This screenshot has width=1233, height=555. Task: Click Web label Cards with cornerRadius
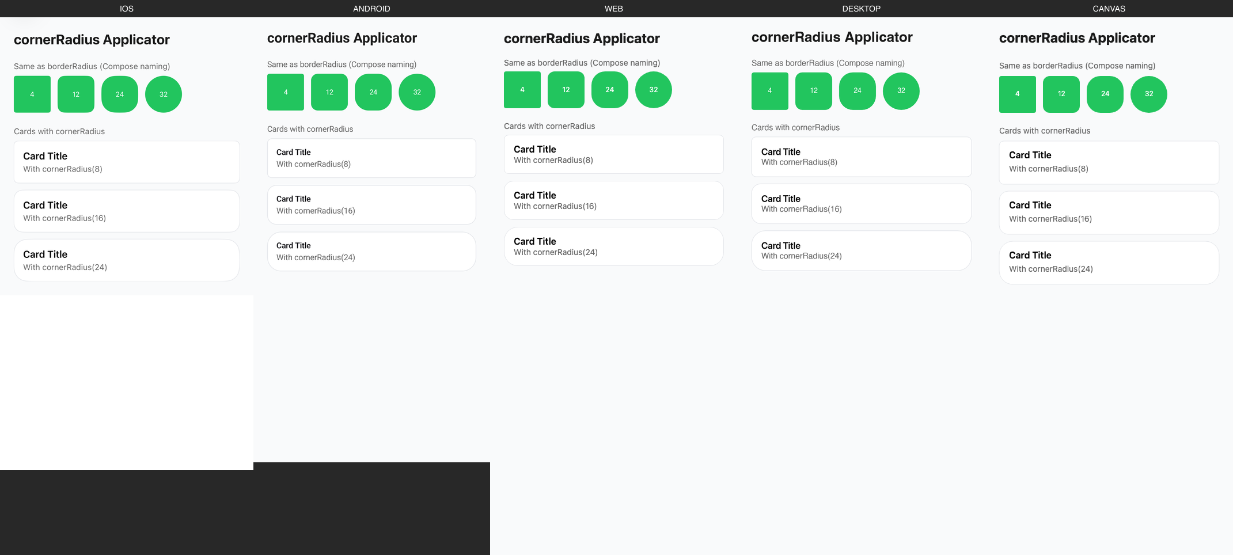(549, 126)
